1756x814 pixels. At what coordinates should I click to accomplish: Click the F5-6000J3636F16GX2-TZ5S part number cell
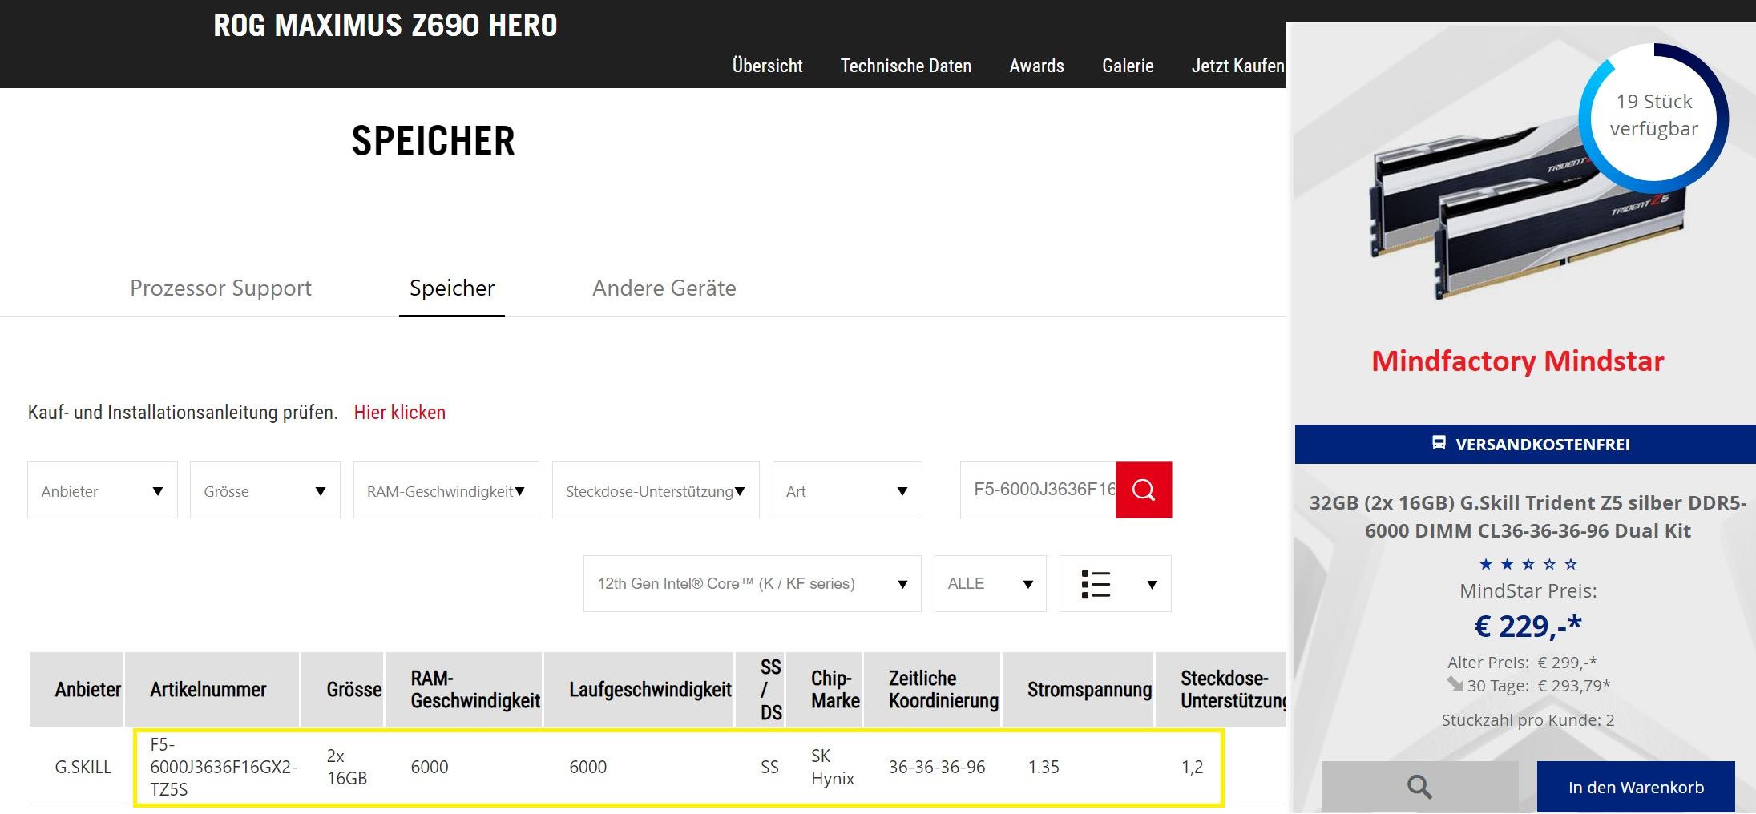coord(224,767)
